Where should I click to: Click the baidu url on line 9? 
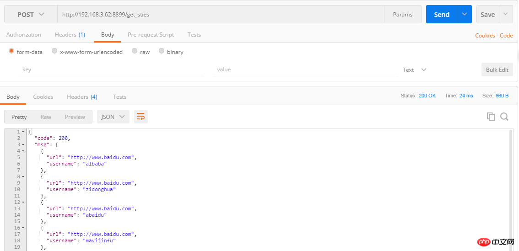point(101,183)
